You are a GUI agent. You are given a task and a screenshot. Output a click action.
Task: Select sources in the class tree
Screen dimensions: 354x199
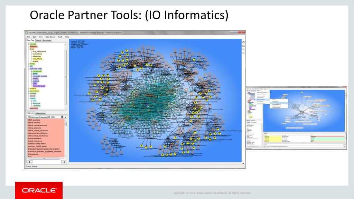[x=33, y=93]
